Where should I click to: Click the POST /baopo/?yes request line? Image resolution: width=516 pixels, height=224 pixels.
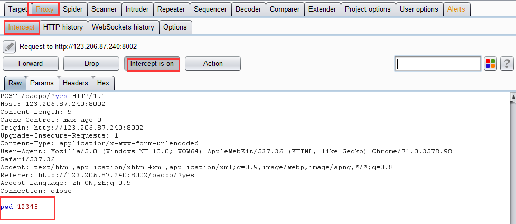(53, 96)
